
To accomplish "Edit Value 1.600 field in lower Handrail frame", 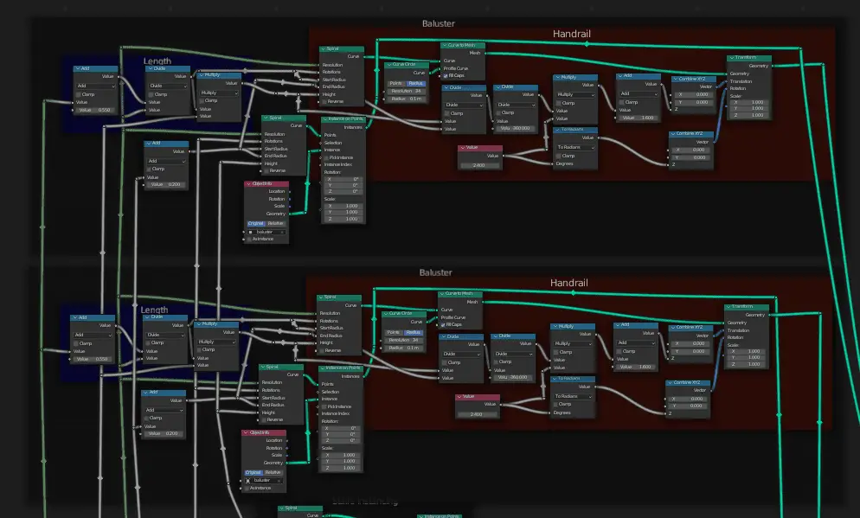I will click(636, 367).
